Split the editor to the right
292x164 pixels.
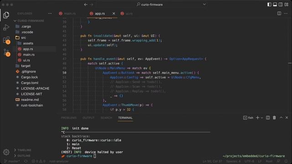tap(279, 13)
